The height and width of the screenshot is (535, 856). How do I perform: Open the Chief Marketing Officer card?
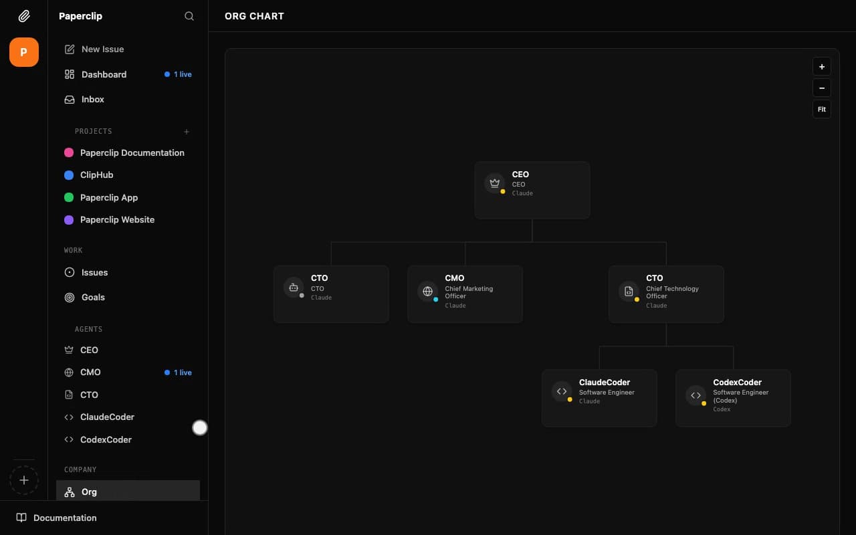[x=465, y=294]
